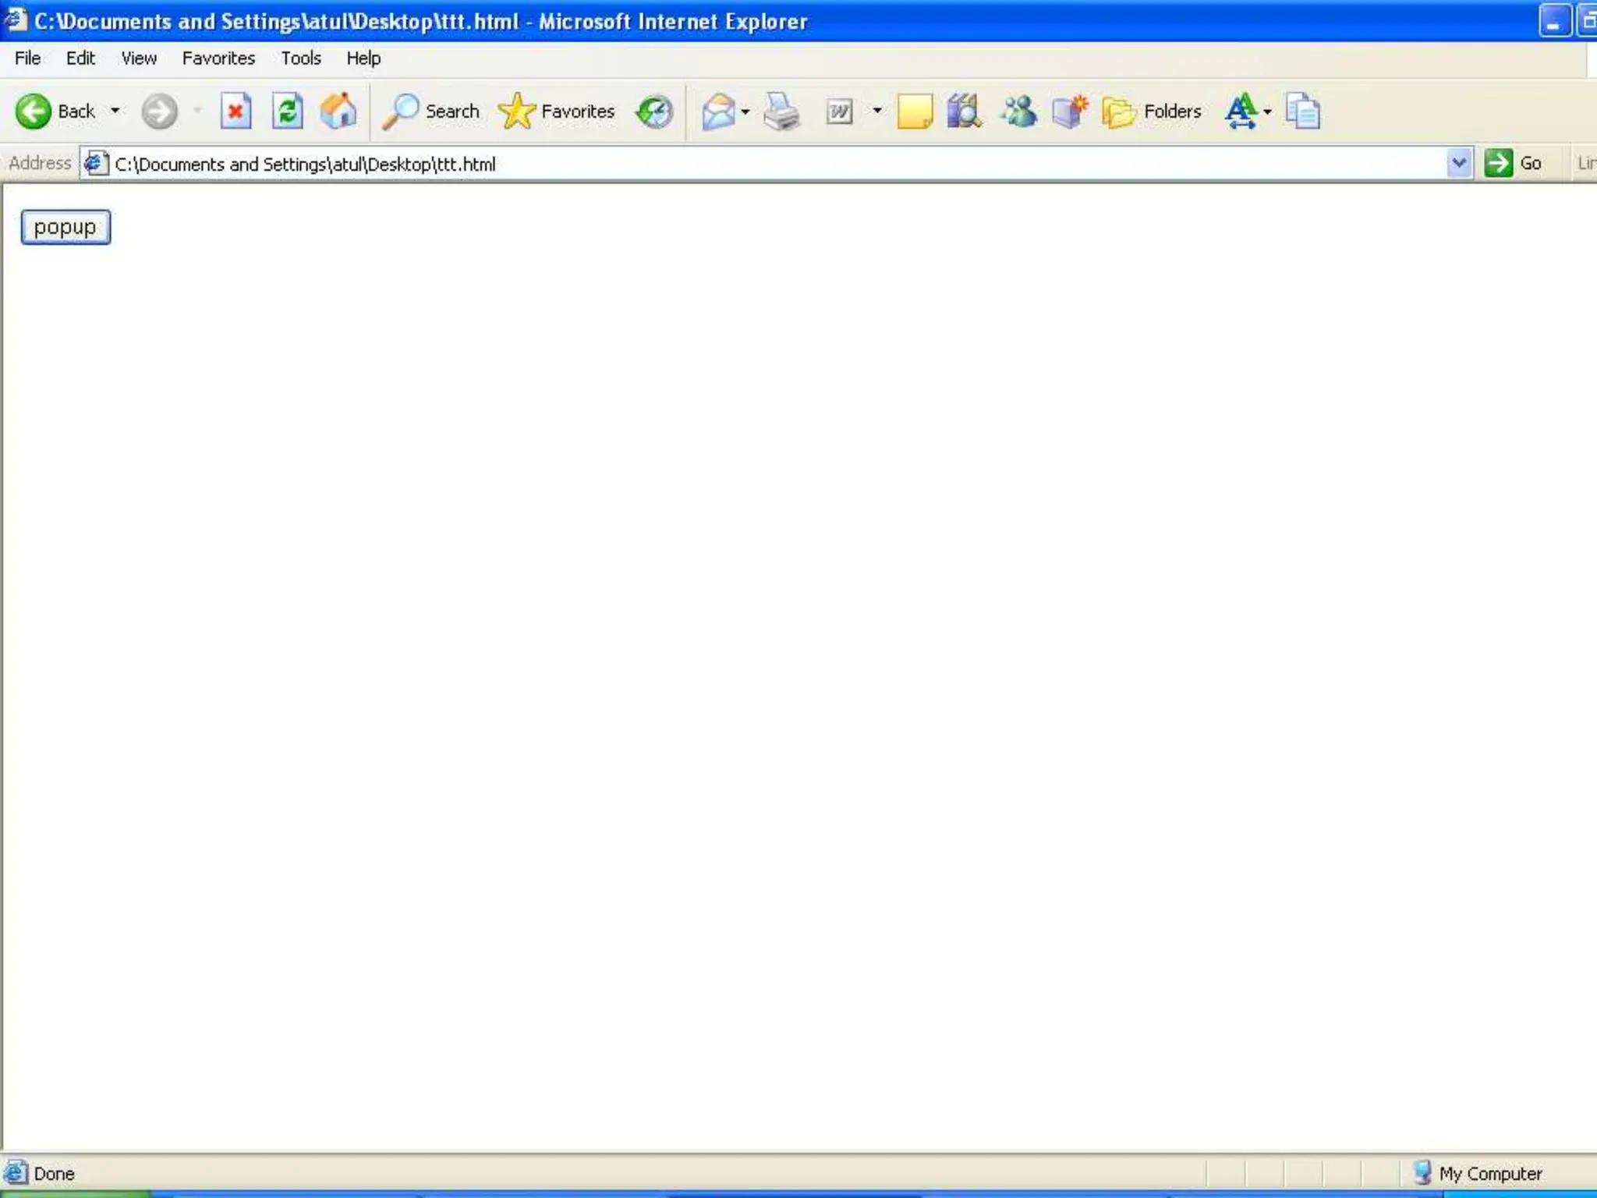Image resolution: width=1597 pixels, height=1198 pixels.
Task: Click the green Back arrow icon
Action: (x=34, y=112)
